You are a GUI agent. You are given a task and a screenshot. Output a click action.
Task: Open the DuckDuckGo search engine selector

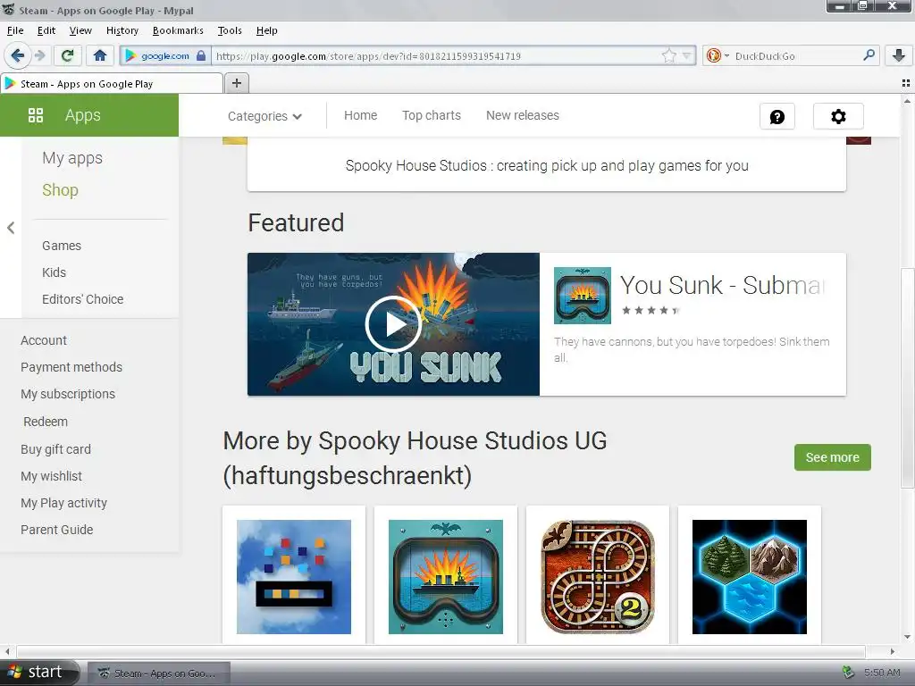point(718,55)
